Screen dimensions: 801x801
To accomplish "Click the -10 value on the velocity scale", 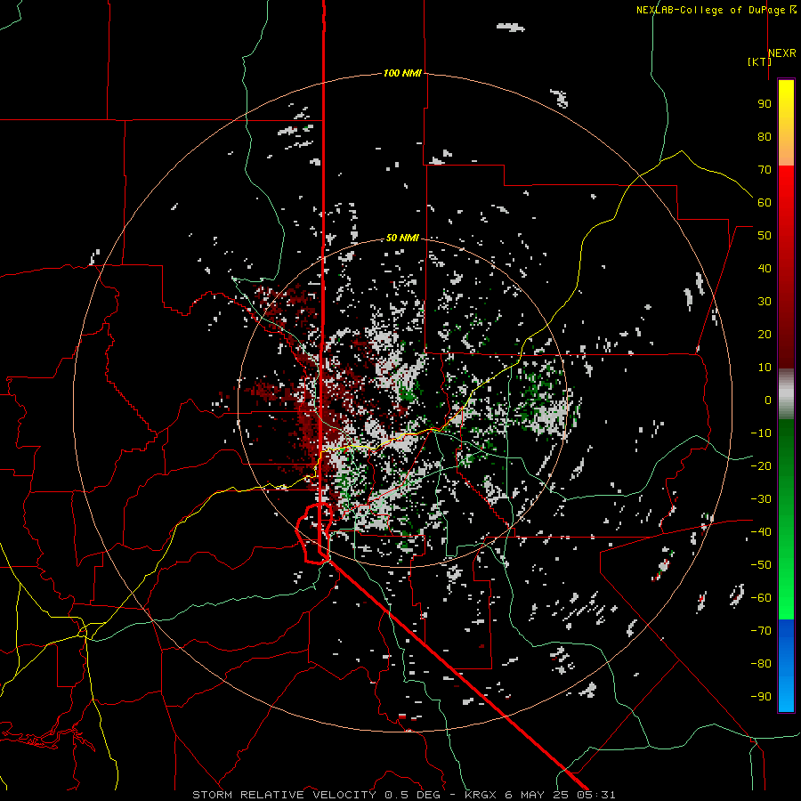I will pyautogui.click(x=761, y=433).
